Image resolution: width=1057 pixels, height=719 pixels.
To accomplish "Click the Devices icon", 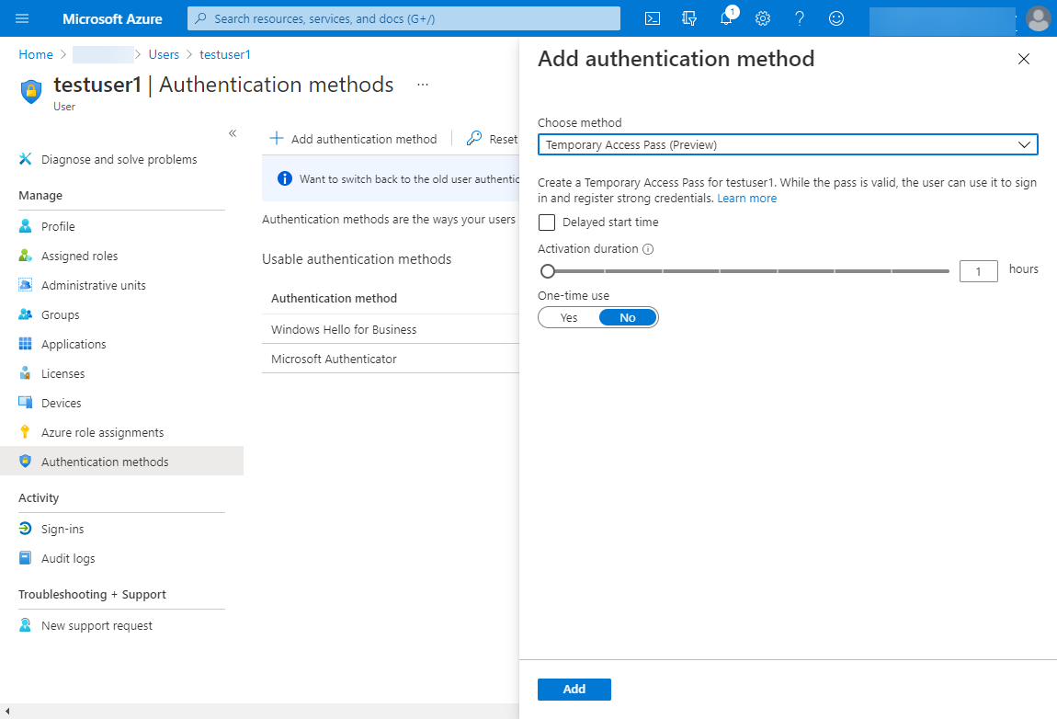I will pos(26,403).
